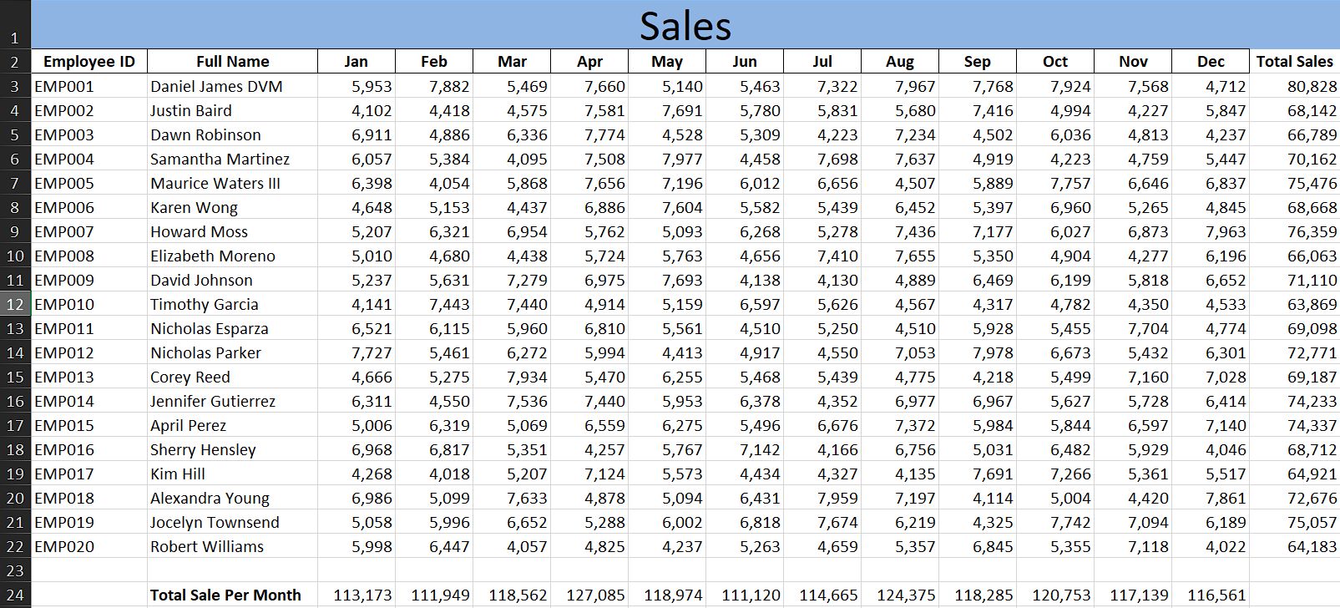Click the May header cell
This screenshot has width=1340, height=608.
(666, 61)
